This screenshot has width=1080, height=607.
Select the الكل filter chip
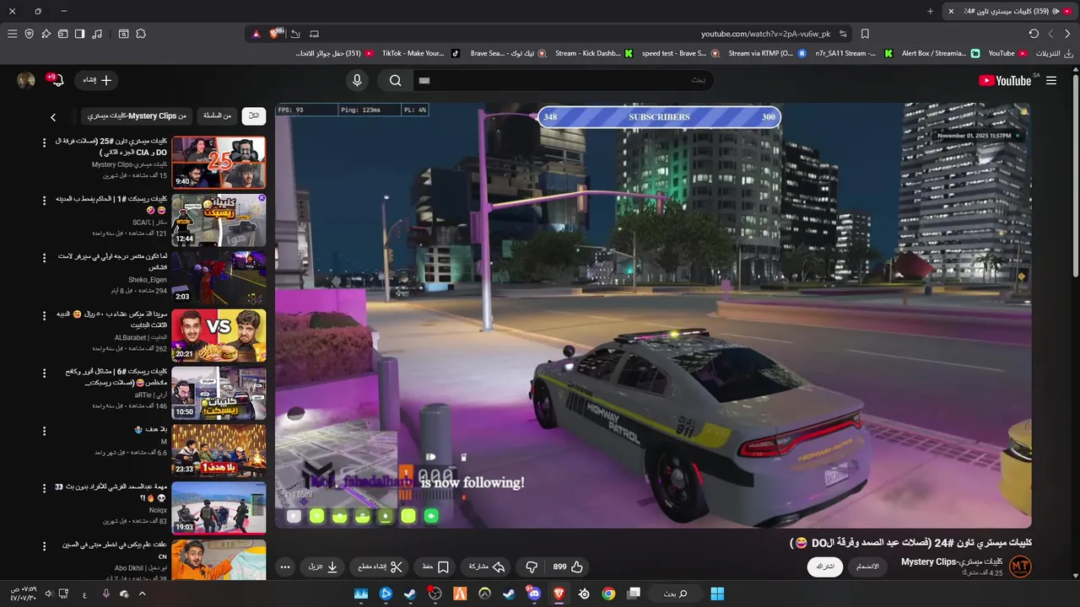(x=254, y=115)
